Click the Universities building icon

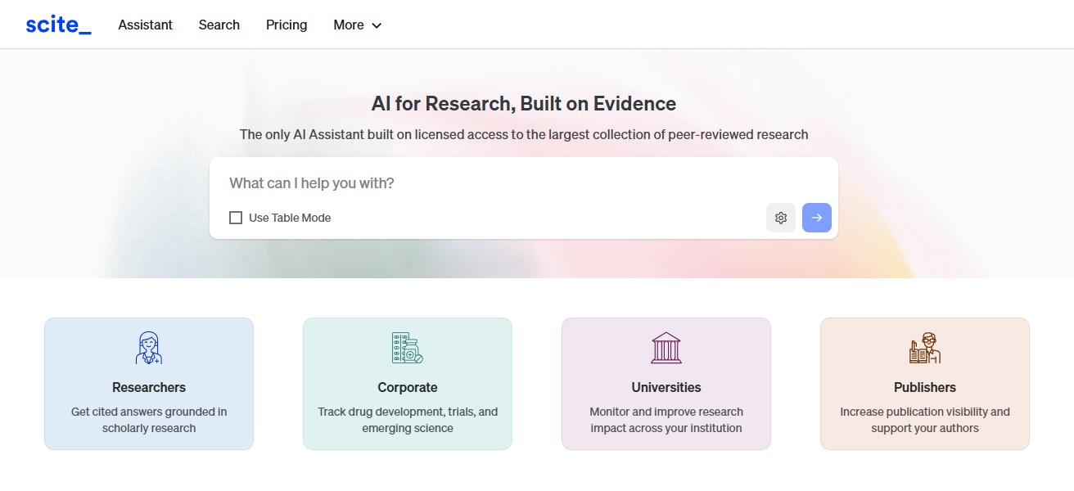tap(666, 348)
